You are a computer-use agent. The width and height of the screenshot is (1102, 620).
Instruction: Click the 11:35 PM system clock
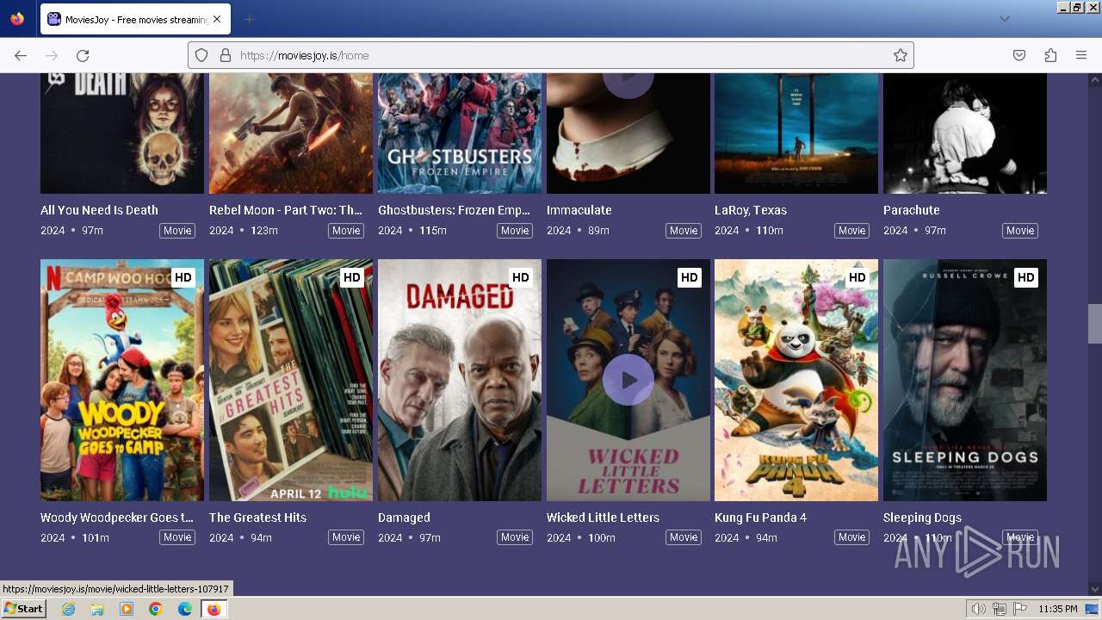coord(1058,609)
